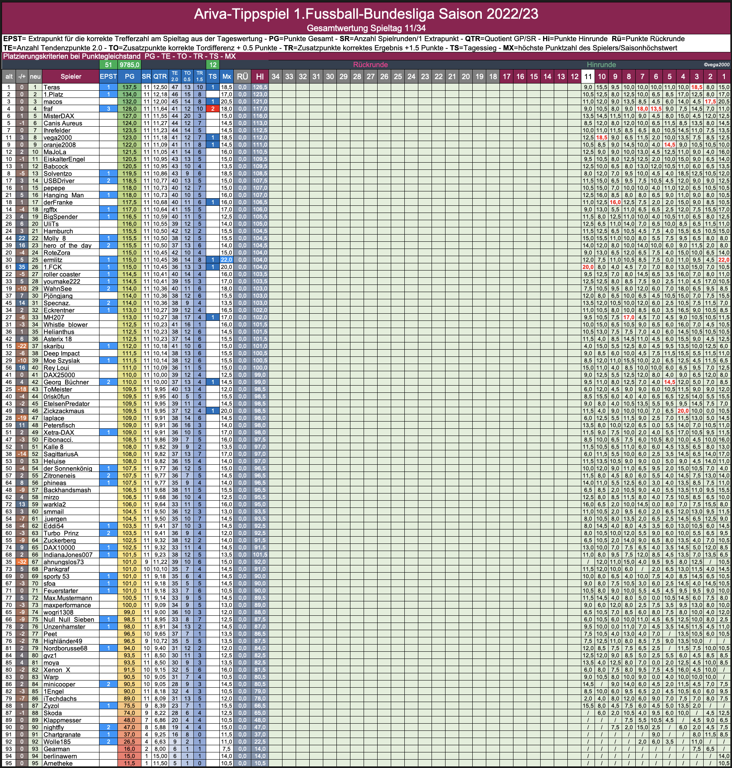Select player name 'Canis Aureus'
This screenshot has width=732, height=768.
[x=63, y=123]
